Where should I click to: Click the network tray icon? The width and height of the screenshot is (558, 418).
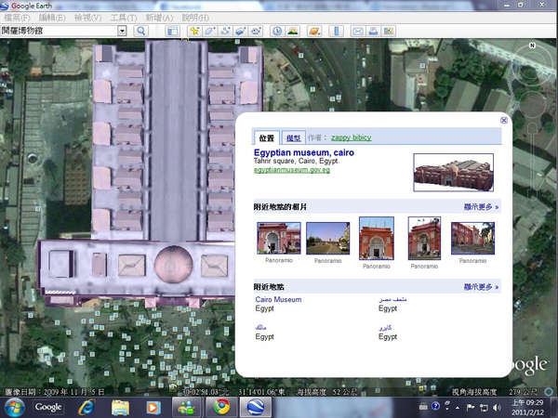click(484, 408)
